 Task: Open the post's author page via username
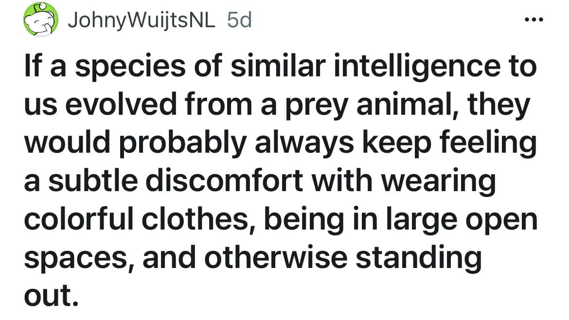coord(141,20)
